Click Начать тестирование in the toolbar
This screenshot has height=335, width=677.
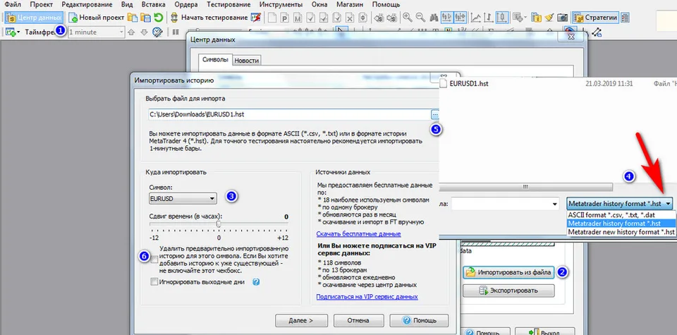click(209, 18)
